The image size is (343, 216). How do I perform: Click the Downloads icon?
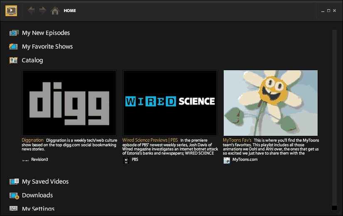(14, 196)
